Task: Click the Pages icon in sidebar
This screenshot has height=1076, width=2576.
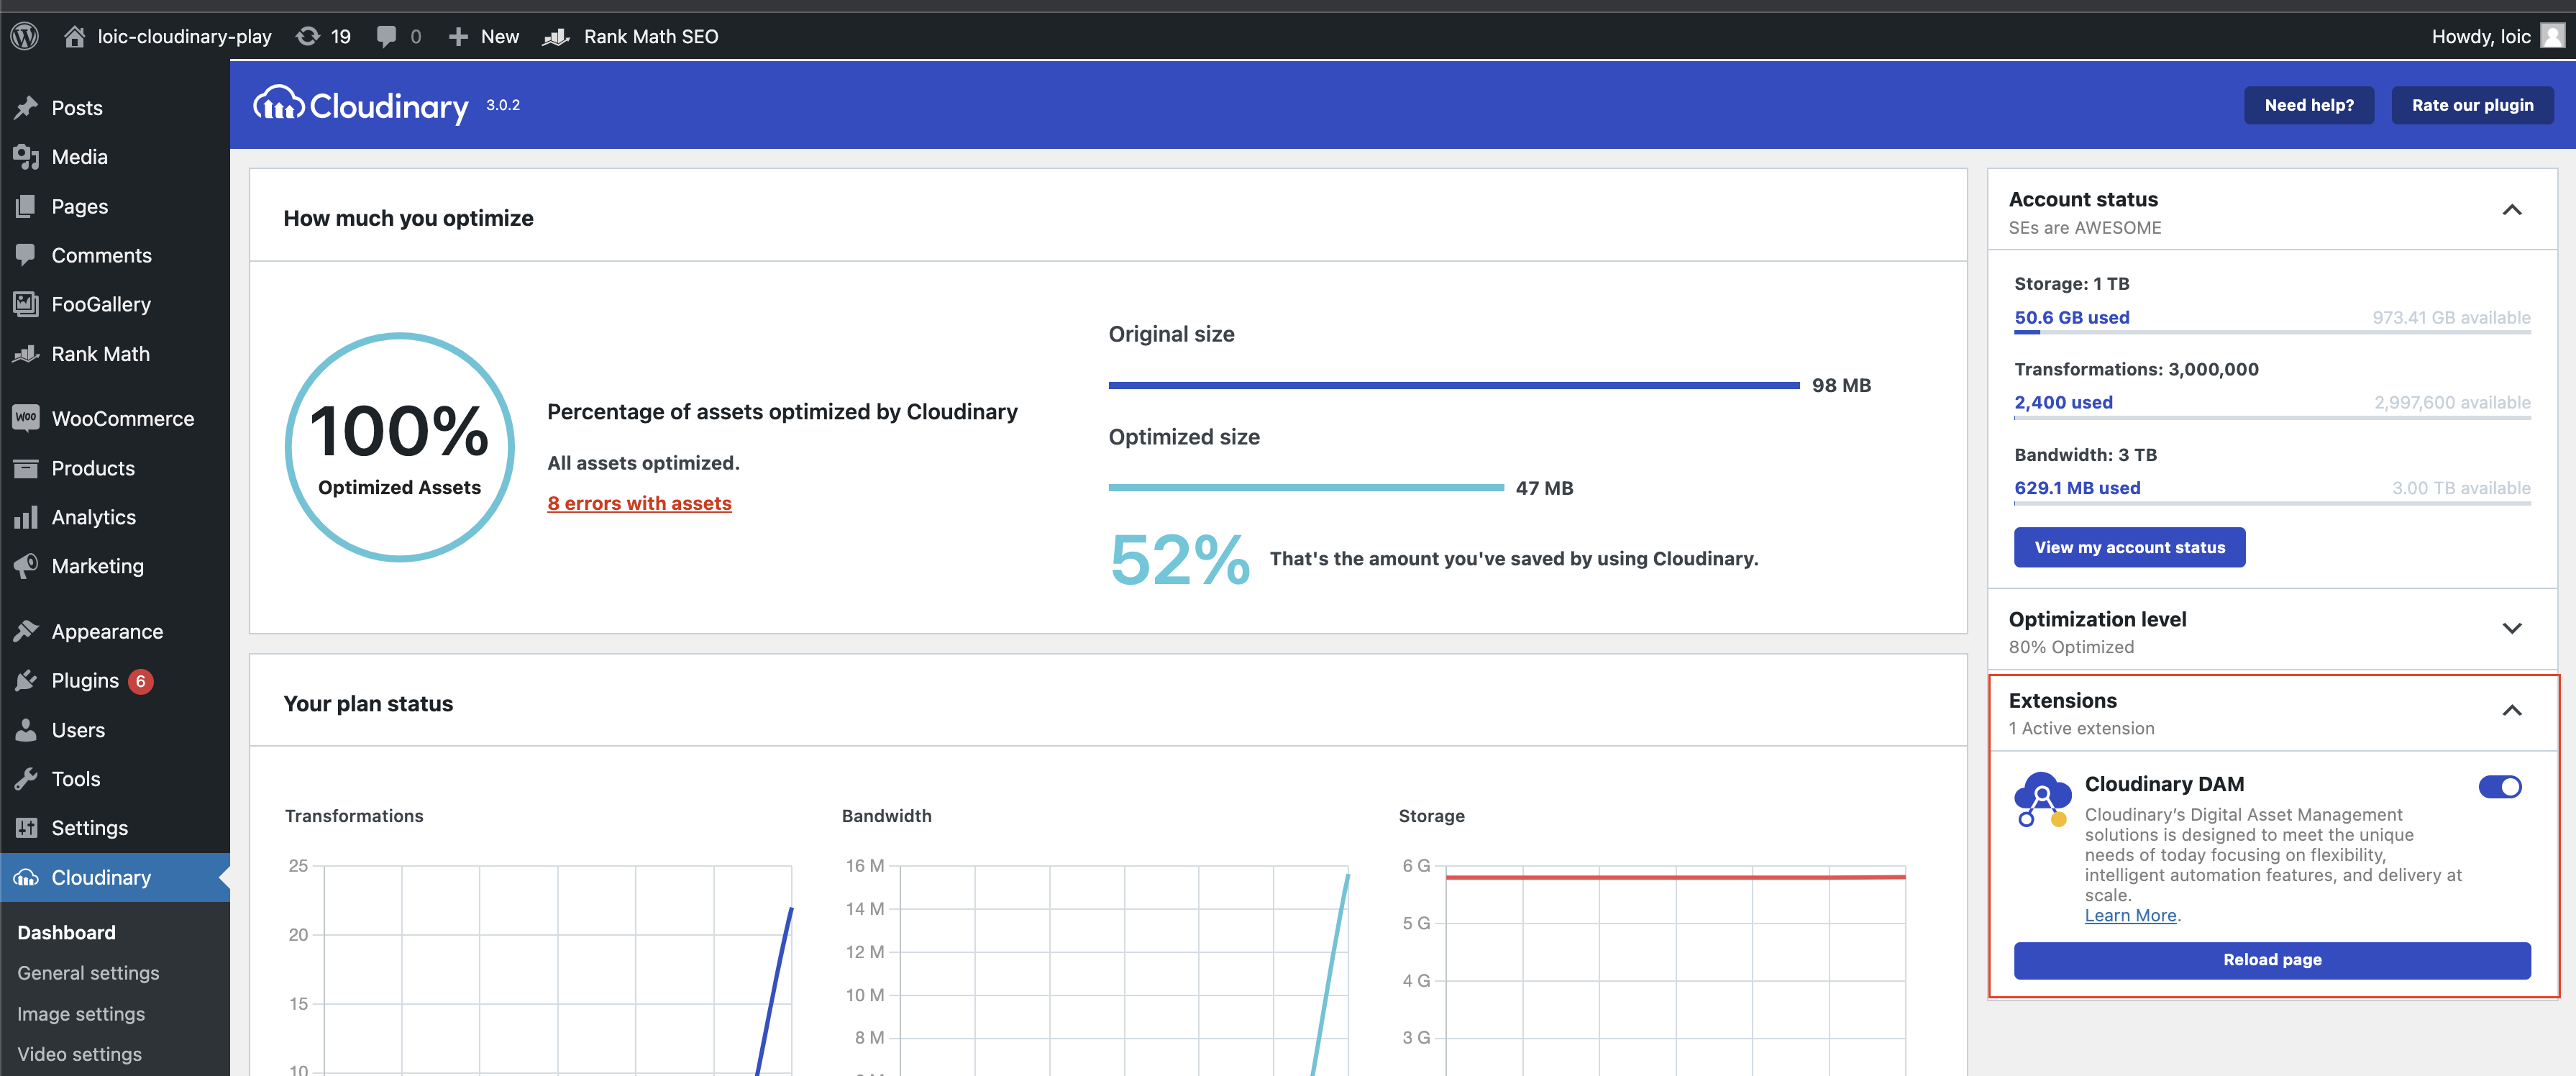Action: click(x=26, y=206)
